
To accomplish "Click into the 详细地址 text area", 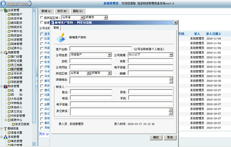I will [120, 80].
